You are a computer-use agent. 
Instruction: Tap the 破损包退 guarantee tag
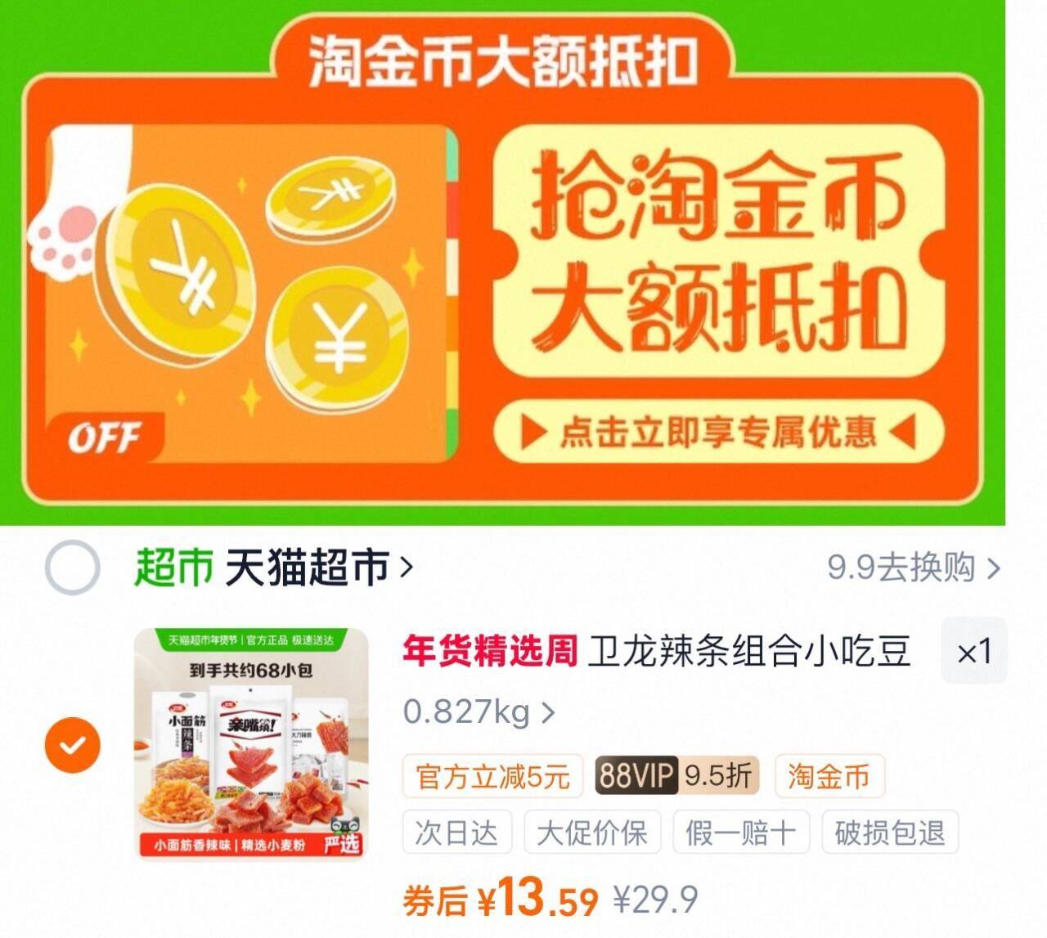890,833
